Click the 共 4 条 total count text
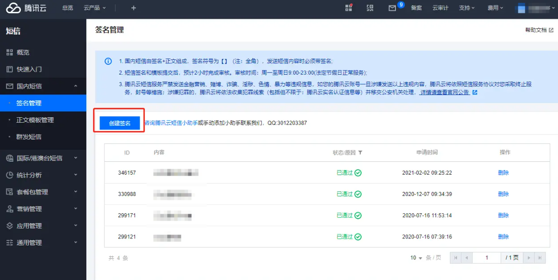The image size is (558, 280). click(x=118, y=258)
